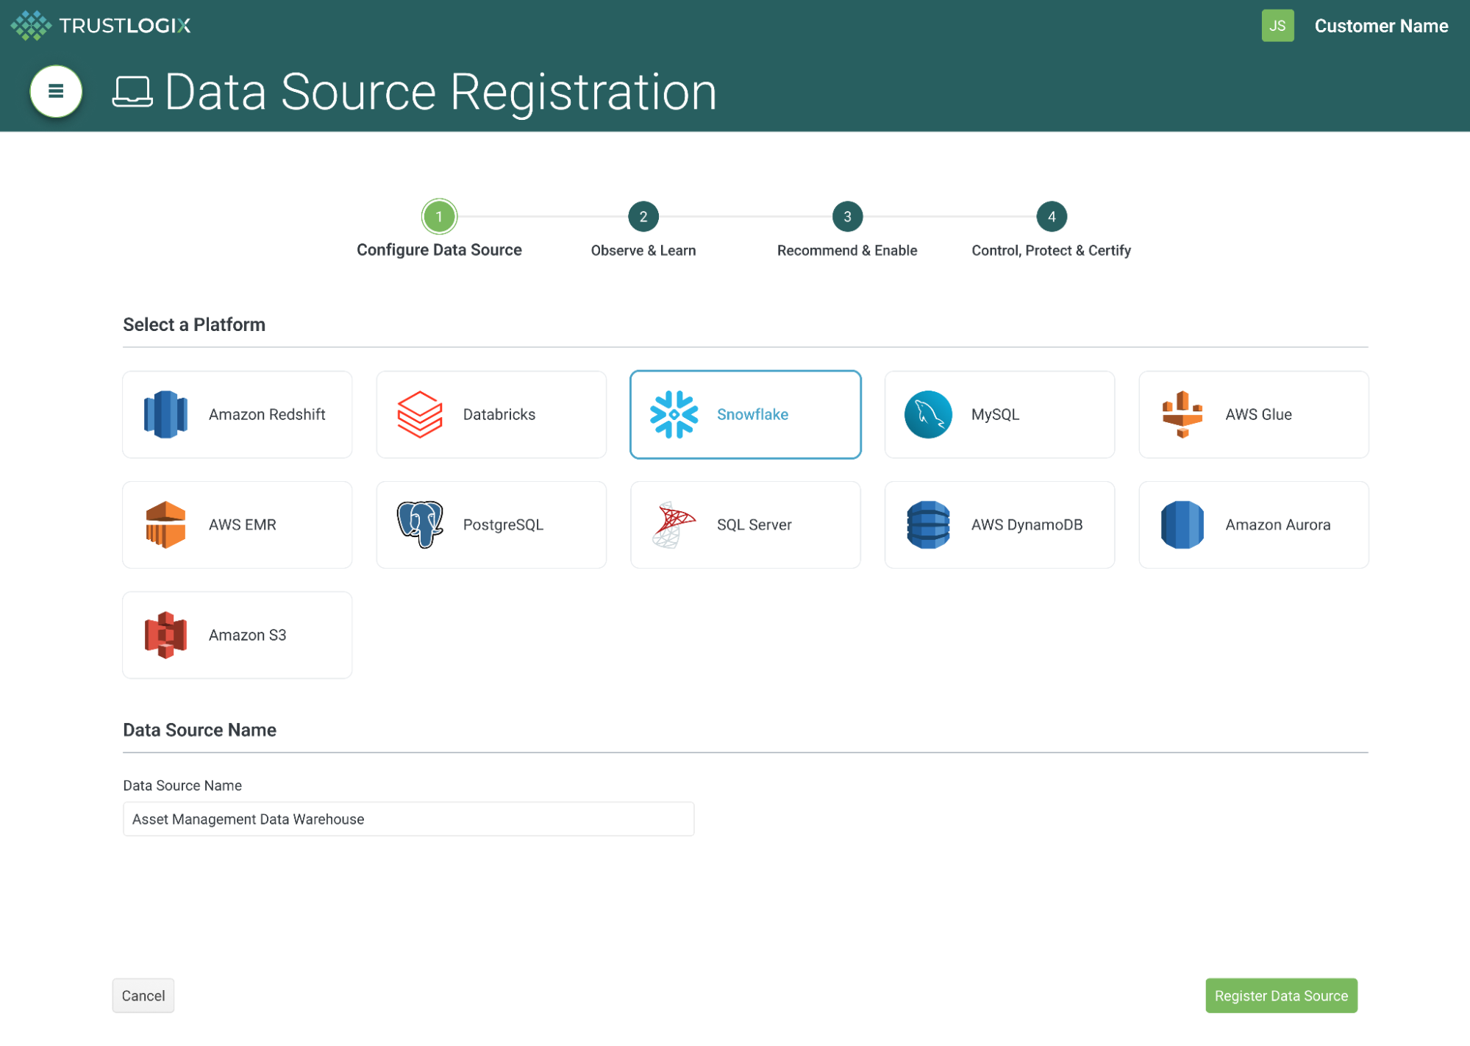Edit the Data Source Name field
1470x1046 pixels.
tap(408, 818)
